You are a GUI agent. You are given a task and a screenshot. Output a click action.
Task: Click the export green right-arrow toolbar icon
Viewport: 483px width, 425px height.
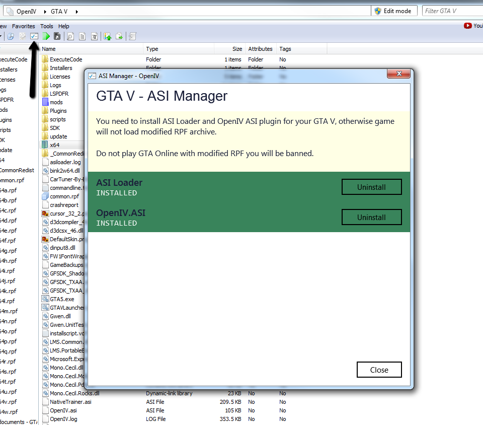coord(119,36)
